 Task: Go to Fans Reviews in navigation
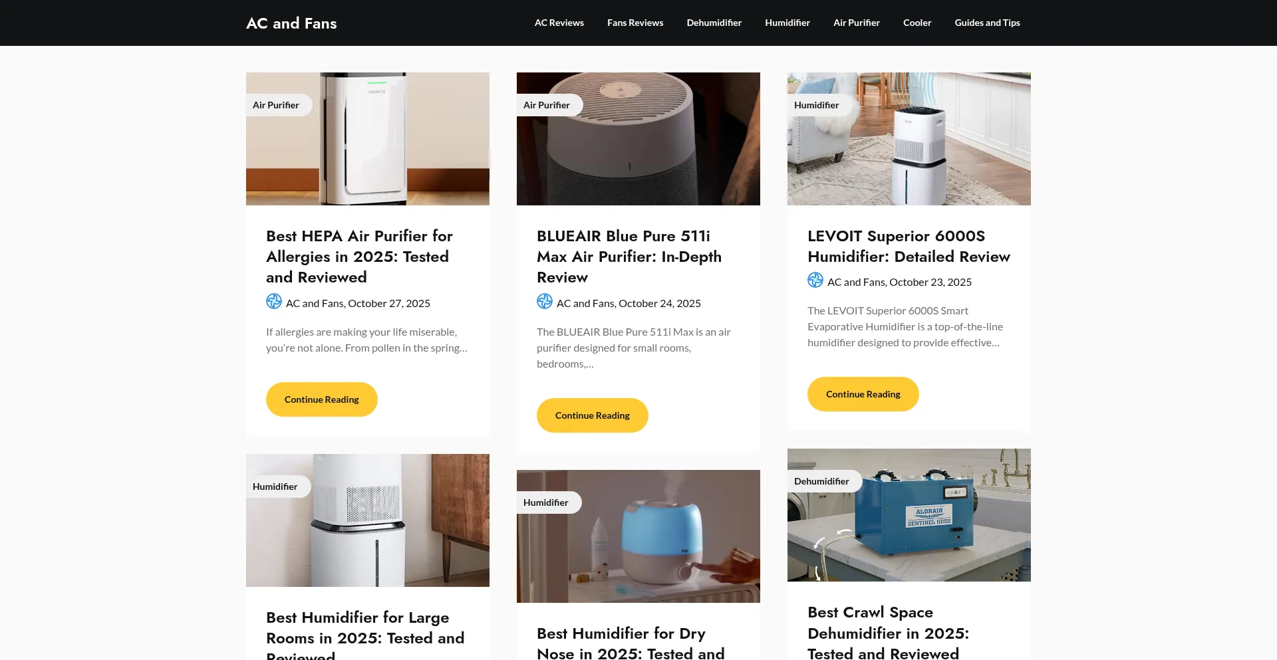point(635,23)
